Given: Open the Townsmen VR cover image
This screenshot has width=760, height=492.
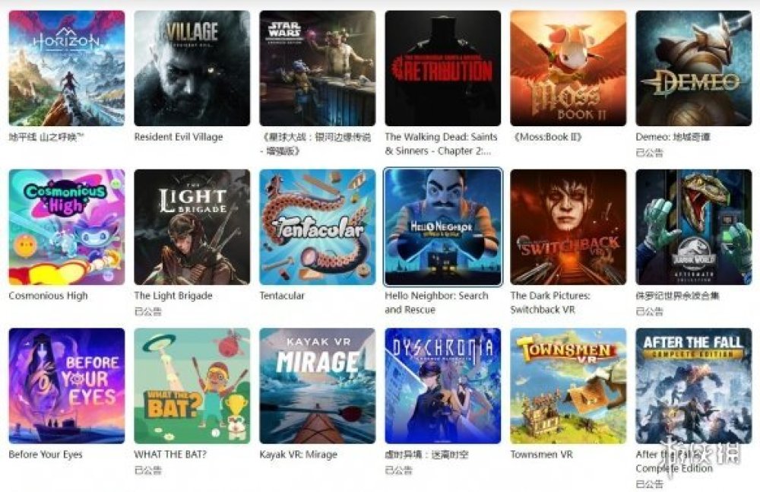Looking at the screenshot, I should click(568, 386).
